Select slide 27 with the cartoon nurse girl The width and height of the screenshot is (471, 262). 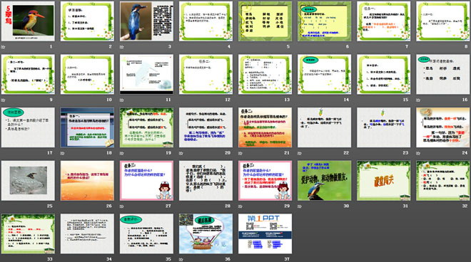pos(146,180)
